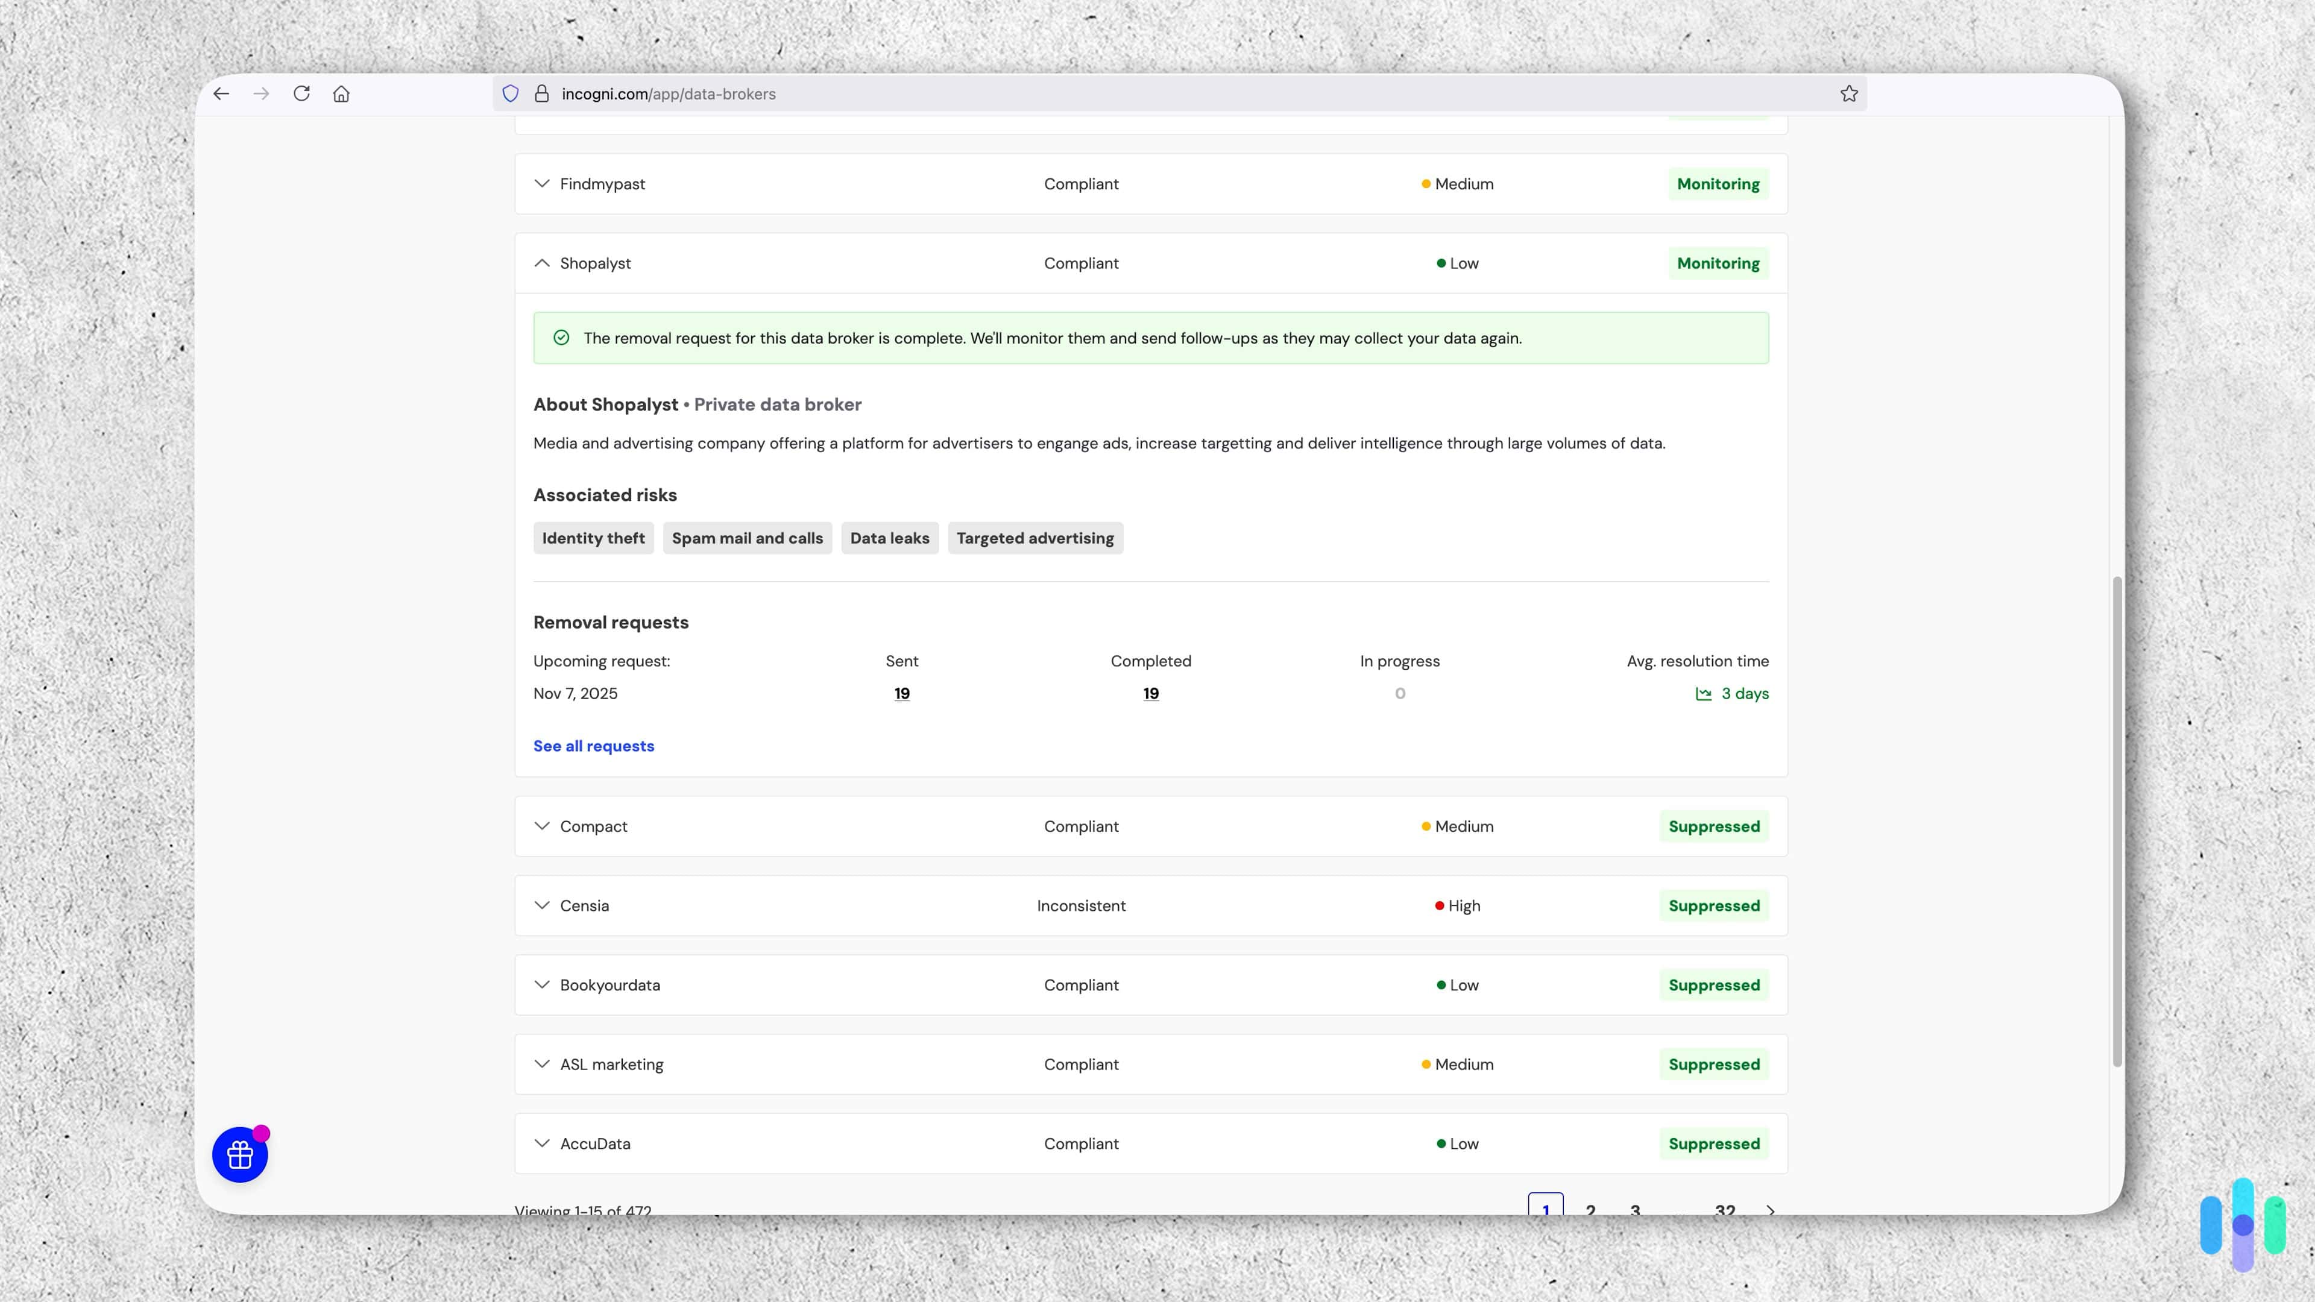2315x1302 pixels.
Task: Click Suppressed badge on ASL marketing row
Action: tap(1714, 1064)
